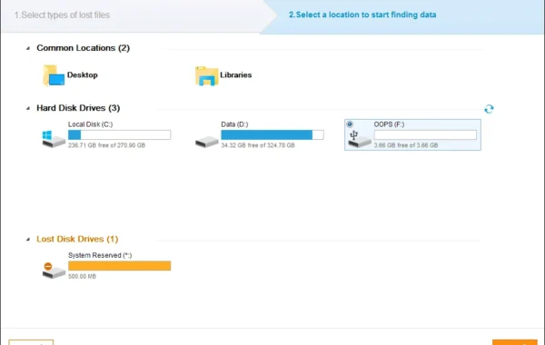Click the OOPS (F:) USB drive icon
The width and height of the screenshot is (545, 345).
coord(360,139)
